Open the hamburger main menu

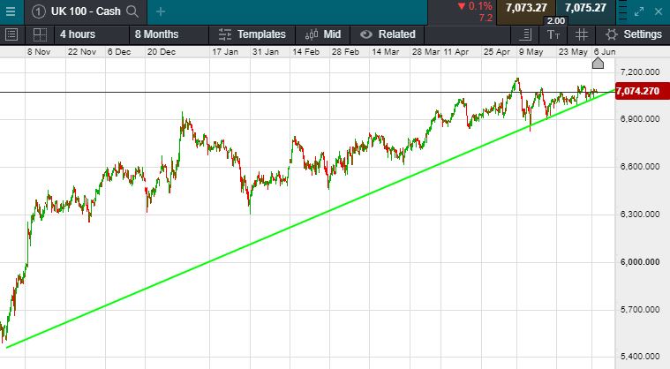(x=11, y=11)
